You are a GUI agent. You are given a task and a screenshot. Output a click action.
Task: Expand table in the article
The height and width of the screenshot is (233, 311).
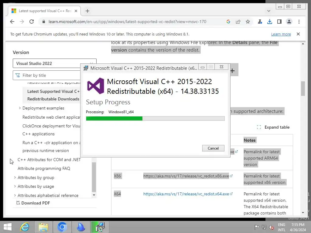click(x=273, y=127)
